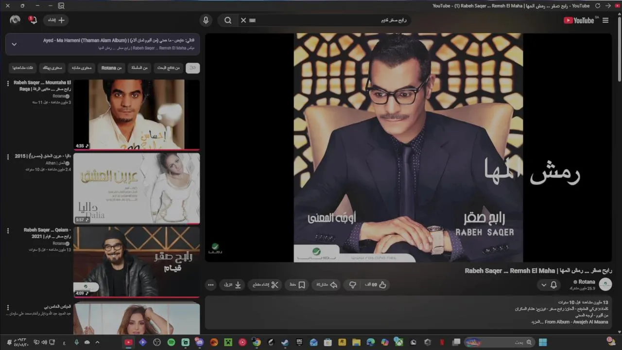The width and height of the screenshot is (622, 350).
Task: Open the Mountaha El Reqa video thumbnail
Action: (x=137, y=115)
